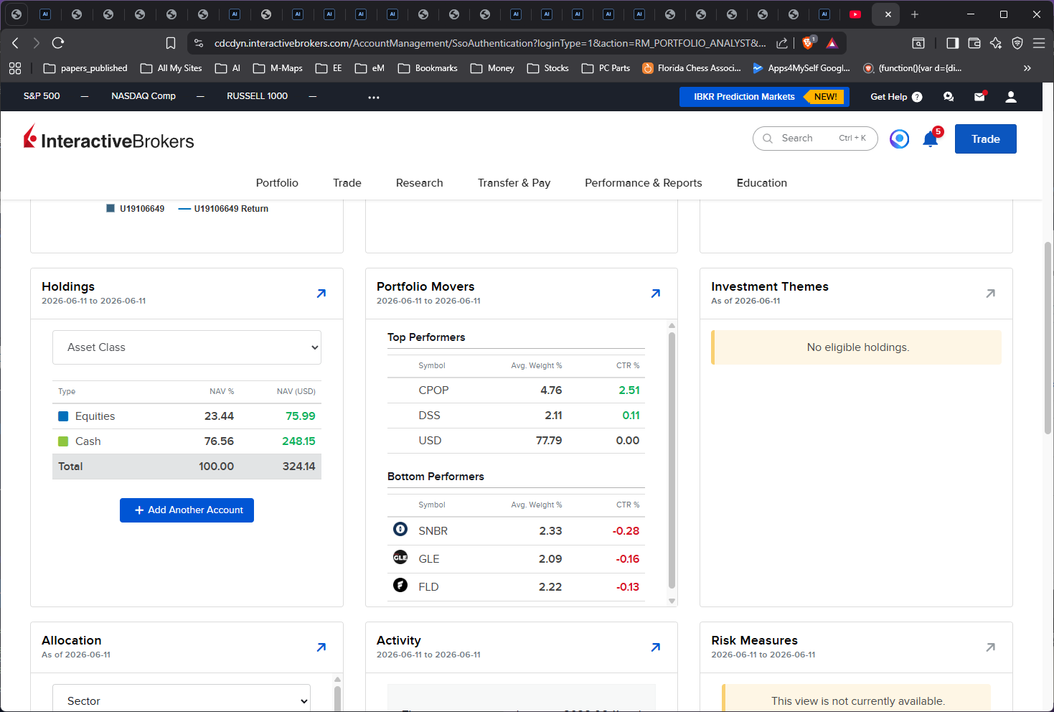Open the Stocks bookmarks folder

[548, 68]
